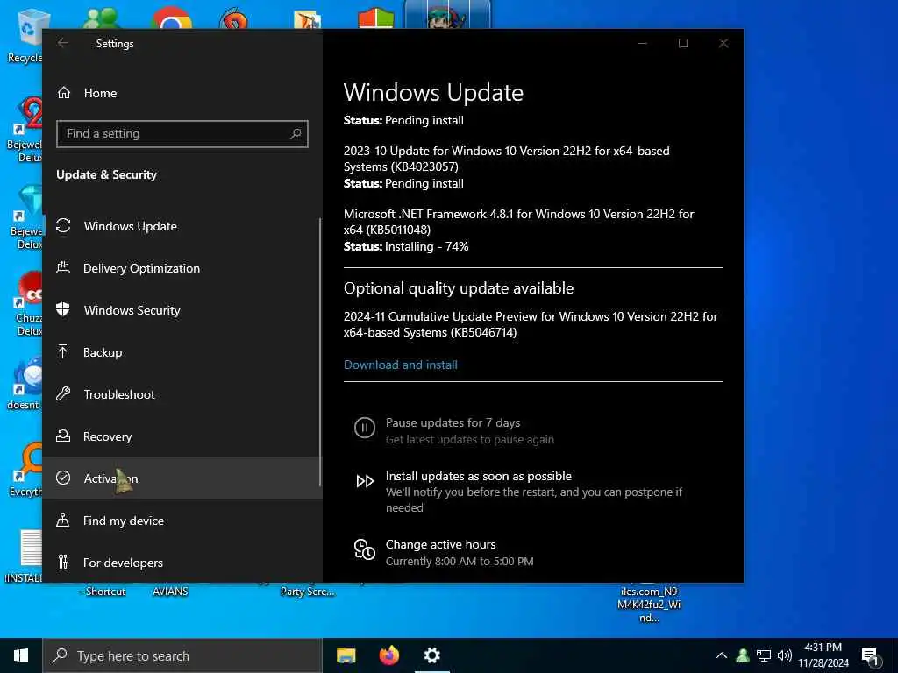
Task: Open File Explorer from the taskbar
Action: tap(346, 655)
